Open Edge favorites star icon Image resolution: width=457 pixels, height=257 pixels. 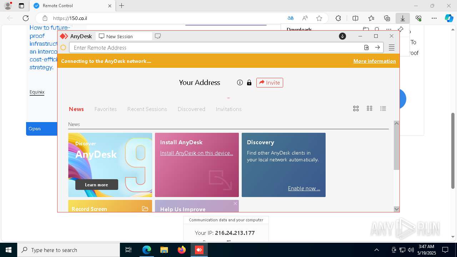click(319, 18)
